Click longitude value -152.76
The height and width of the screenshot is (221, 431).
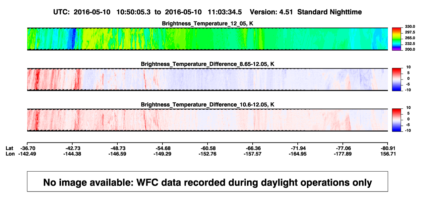[x=208, y=154]
